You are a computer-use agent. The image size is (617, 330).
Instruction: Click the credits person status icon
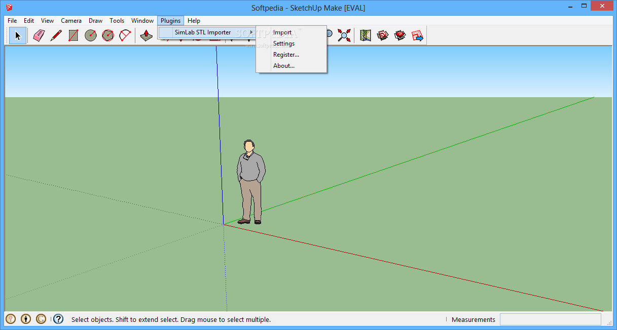click(x=26, y=319)
